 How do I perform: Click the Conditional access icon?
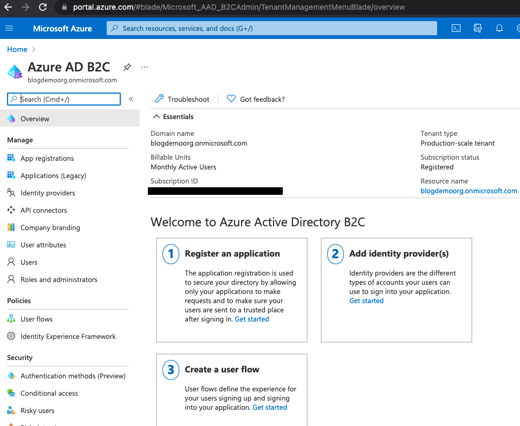[11, 393]
